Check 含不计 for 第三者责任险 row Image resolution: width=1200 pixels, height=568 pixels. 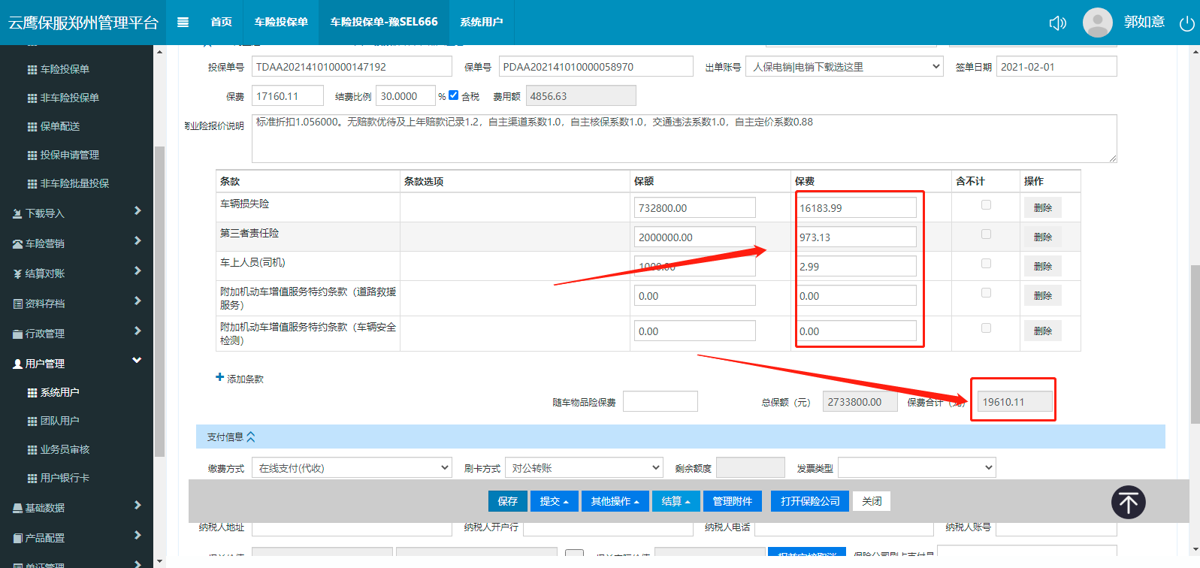986,234
